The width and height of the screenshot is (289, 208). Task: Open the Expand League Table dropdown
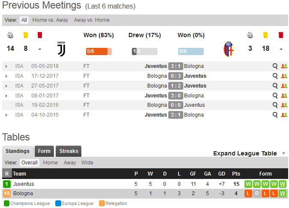(x=249, y=153)
